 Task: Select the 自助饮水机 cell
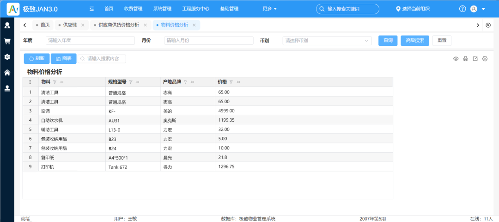(x=72, y=120)
